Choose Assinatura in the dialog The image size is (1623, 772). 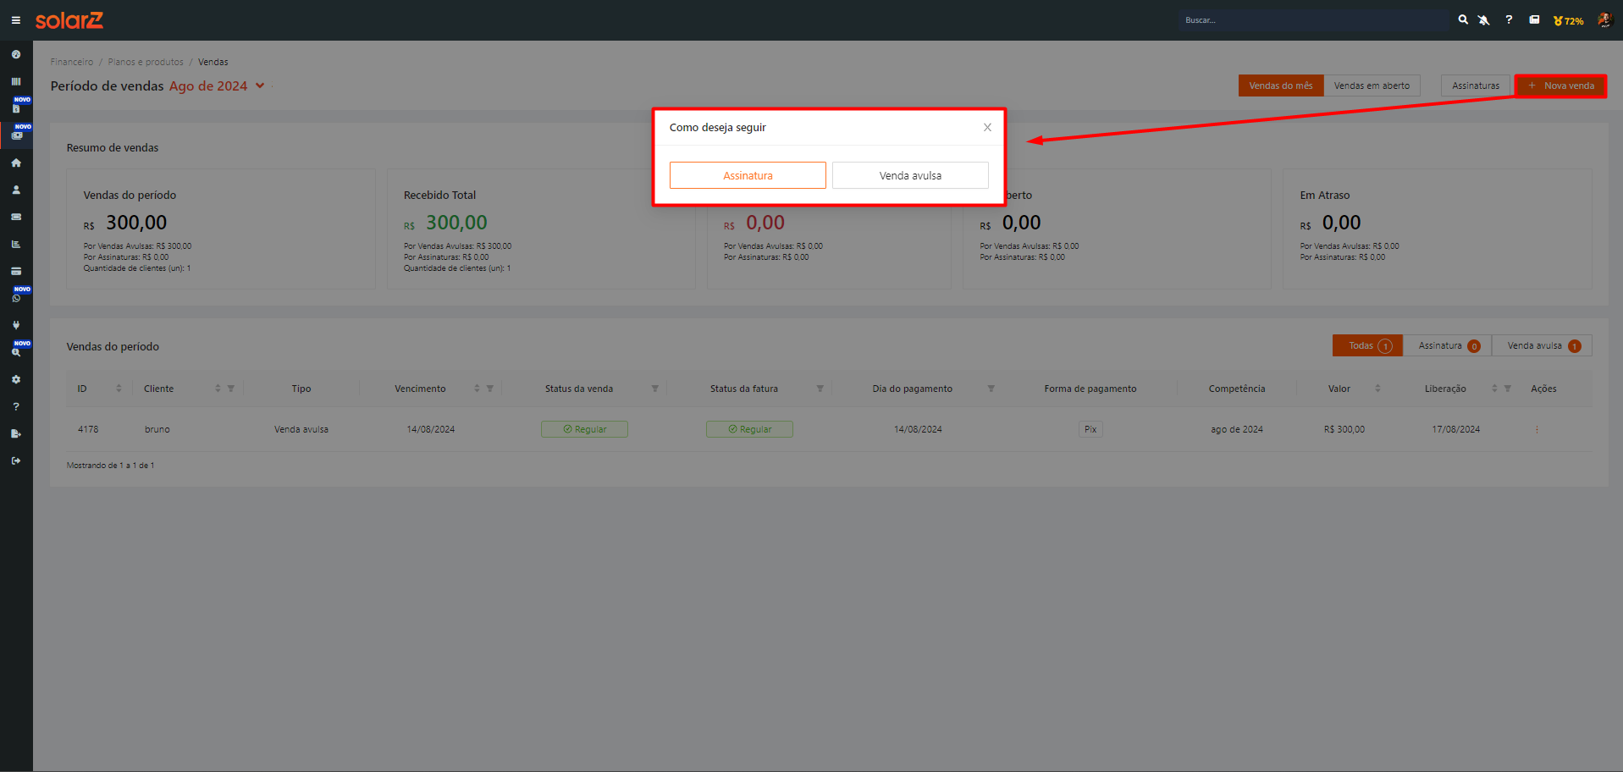coord(748,175)
